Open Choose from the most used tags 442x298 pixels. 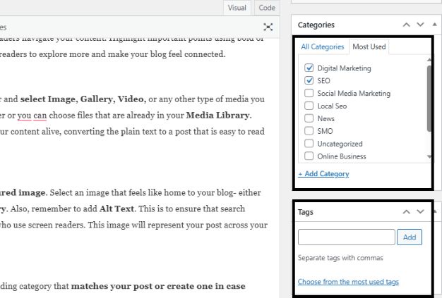348,282
